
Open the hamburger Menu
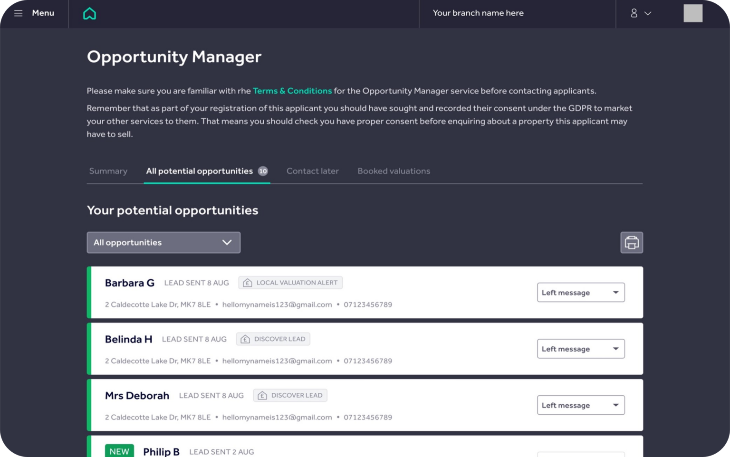(x=18, y=13)
